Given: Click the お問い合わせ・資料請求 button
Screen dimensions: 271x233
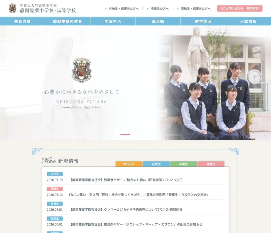Looking at the screenshot, I should click(x=240, y=8).
